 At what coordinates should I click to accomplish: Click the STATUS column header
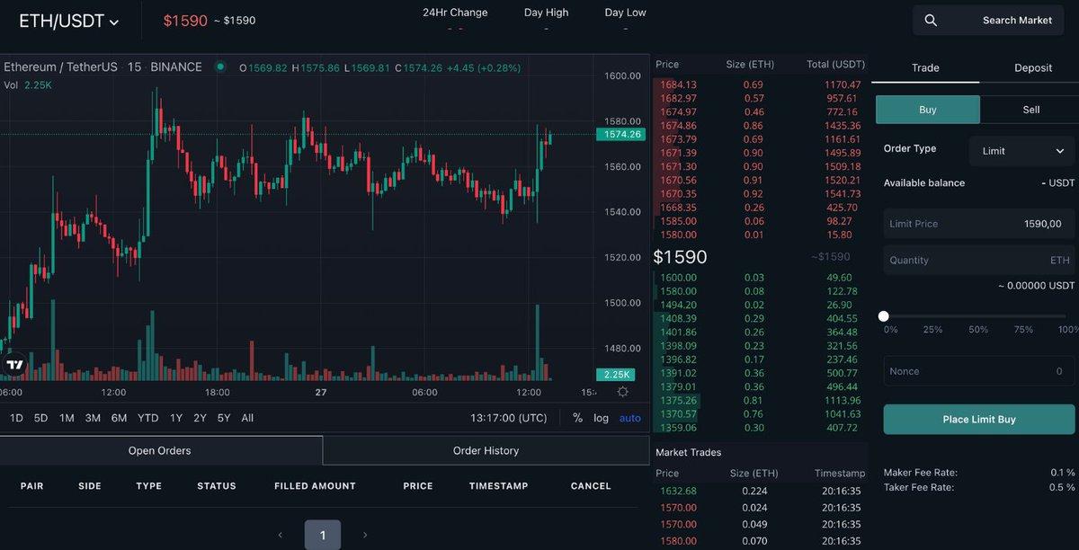tap(217, 486)
